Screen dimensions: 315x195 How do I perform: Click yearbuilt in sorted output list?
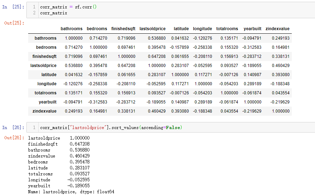tap(39, 186)
